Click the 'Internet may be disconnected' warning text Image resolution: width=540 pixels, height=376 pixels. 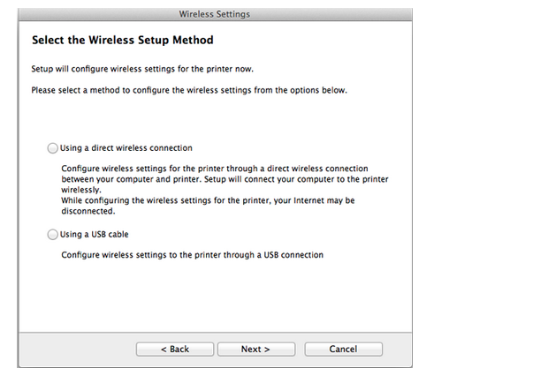click(208, 206)
